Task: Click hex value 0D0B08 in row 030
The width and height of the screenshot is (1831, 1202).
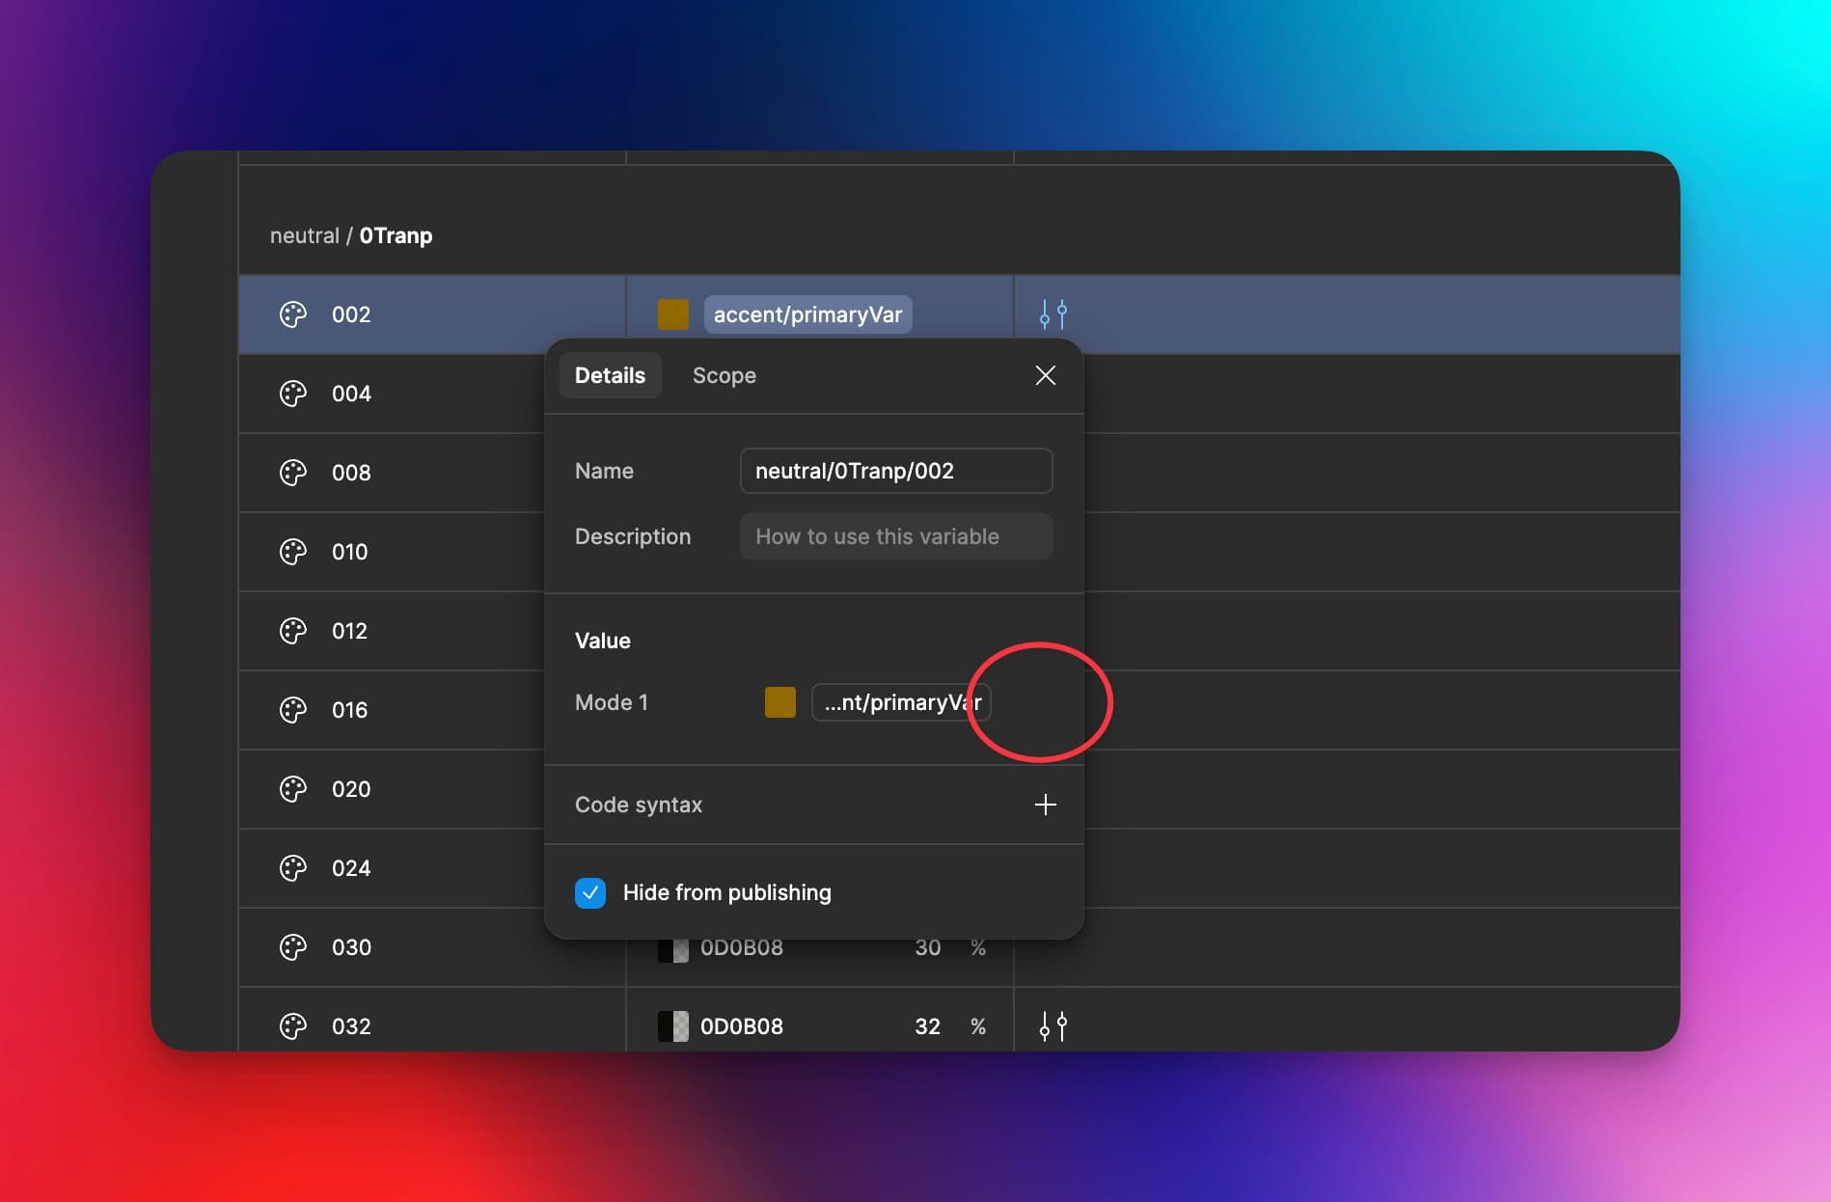Action: pyautogui.click(x=742, y=948)
